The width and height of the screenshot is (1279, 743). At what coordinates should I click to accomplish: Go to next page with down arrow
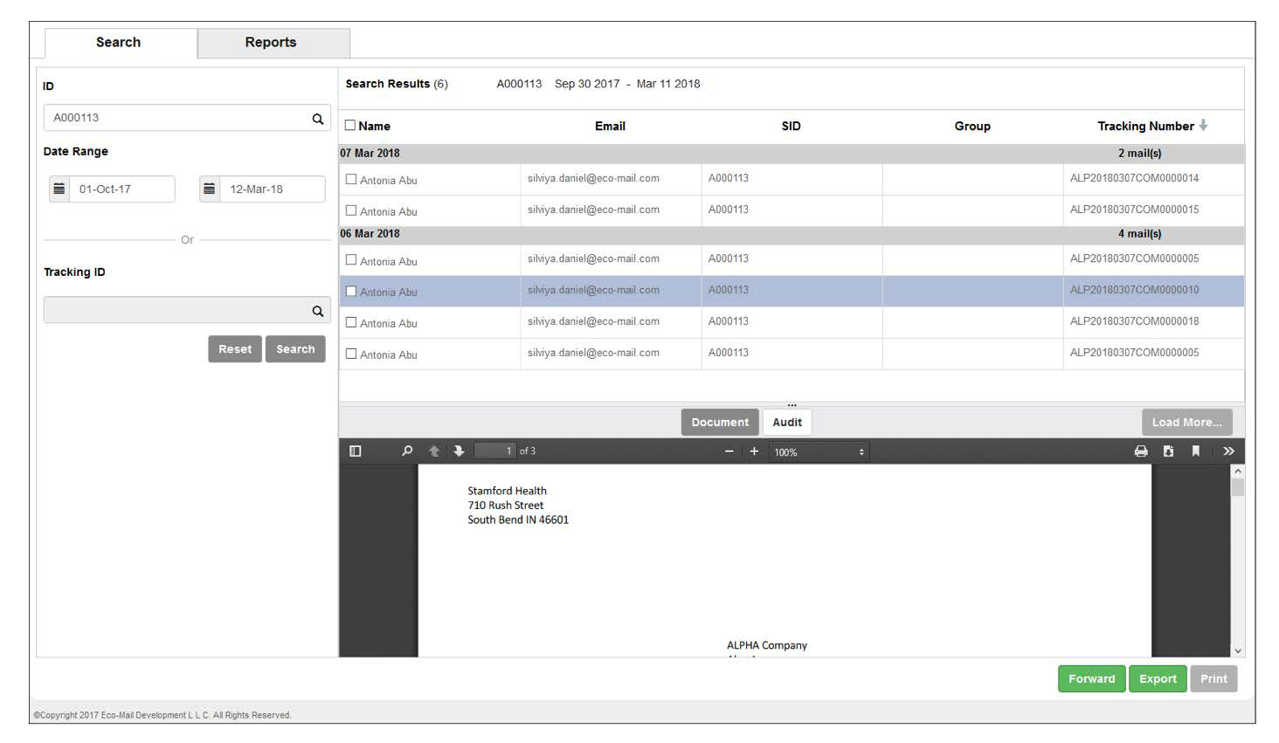[x=459, y=451]
